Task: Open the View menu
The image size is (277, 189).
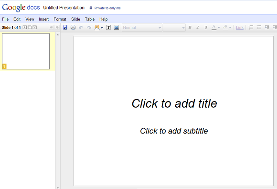Action: point(30,19)
